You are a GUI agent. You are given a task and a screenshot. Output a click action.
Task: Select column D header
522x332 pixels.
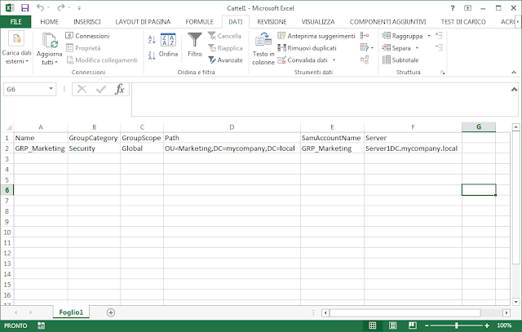(x=232, y=127)
